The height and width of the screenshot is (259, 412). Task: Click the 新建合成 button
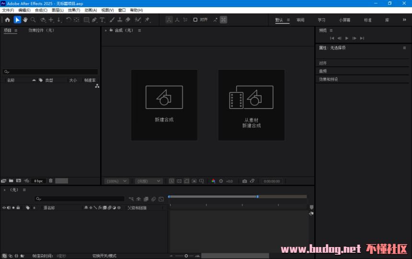point(164,105)
